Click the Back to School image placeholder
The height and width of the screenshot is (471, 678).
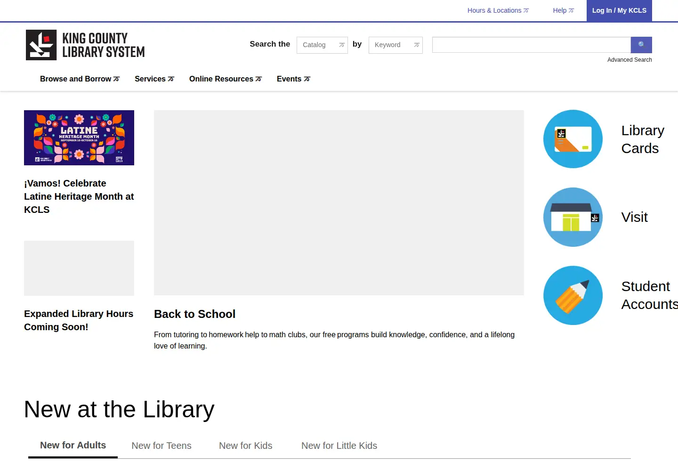tap(339, 203)
